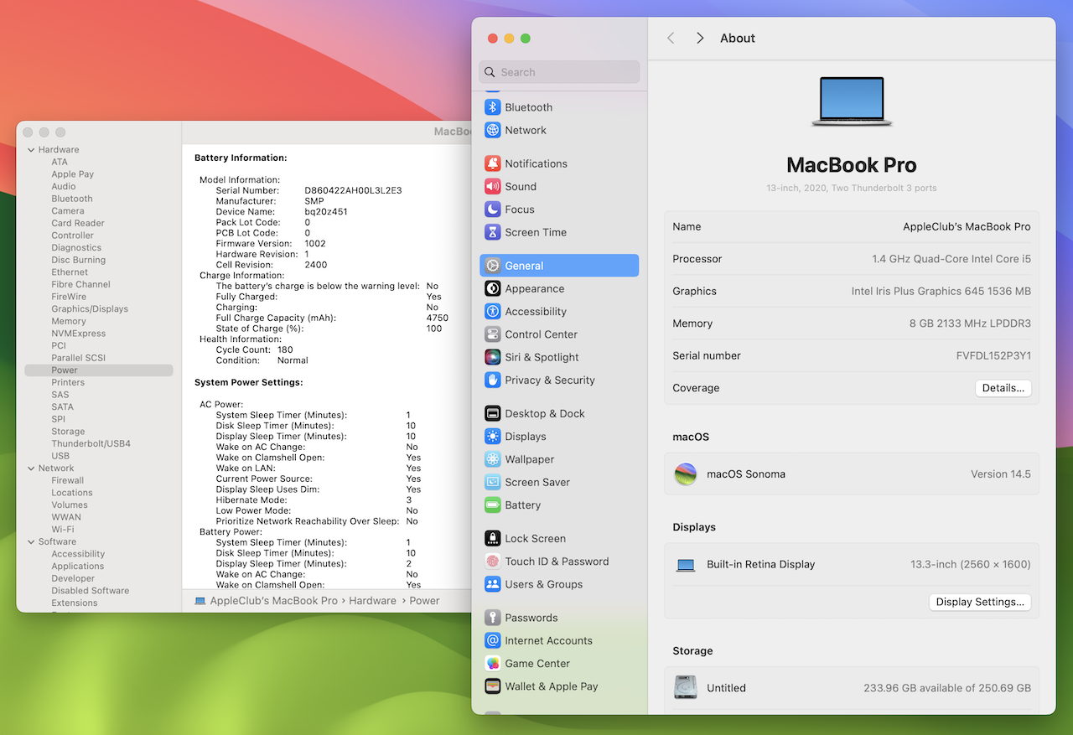Viewport: 1073px width, 735px height.
Task: Click the Desktop & Dock icon
Action: click(x=493, y=413)
